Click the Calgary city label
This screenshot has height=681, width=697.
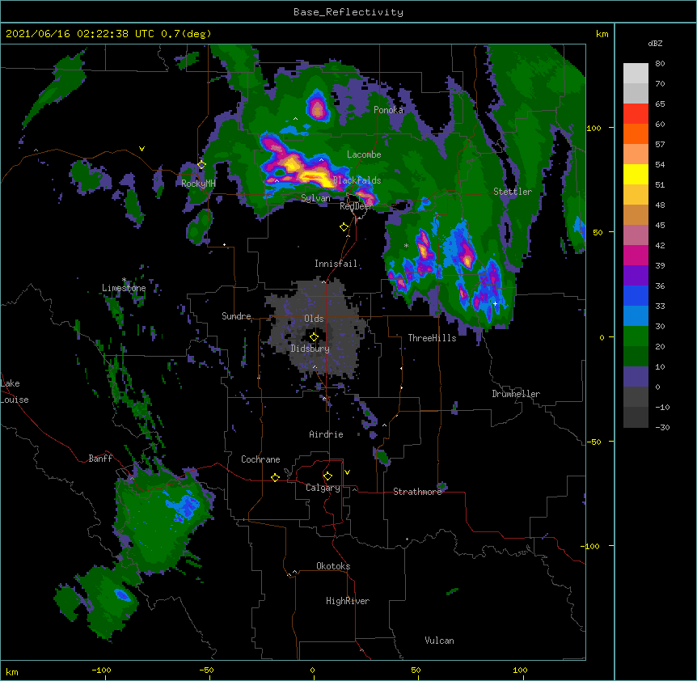pos(323,488)
